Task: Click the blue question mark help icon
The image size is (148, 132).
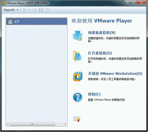Action: 78,97
